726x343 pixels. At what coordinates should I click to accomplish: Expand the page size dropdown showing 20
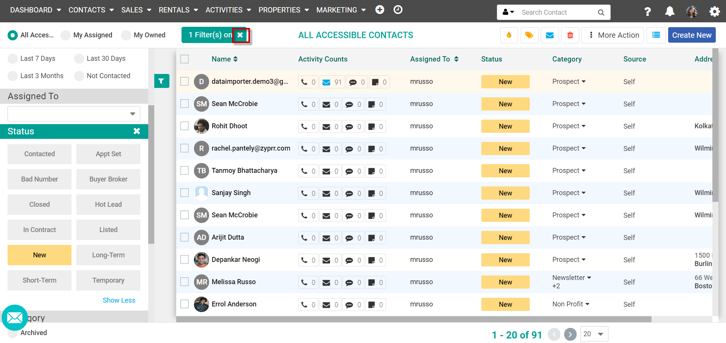tap(594, 334)
